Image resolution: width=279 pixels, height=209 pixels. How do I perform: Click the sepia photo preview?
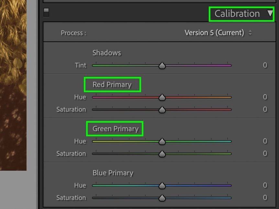coord(13,85)
